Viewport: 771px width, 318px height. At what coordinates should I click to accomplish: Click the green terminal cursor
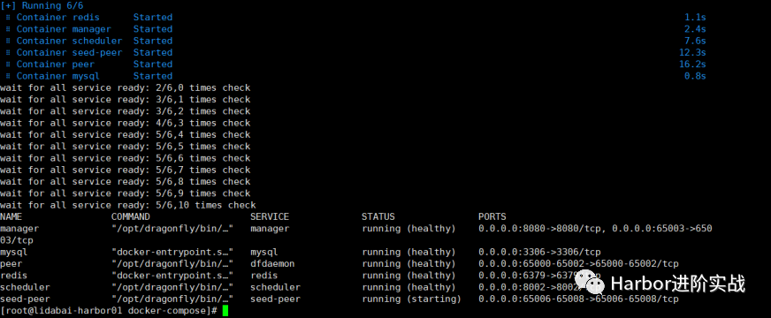pyautogui.click(x=225, y=311)
